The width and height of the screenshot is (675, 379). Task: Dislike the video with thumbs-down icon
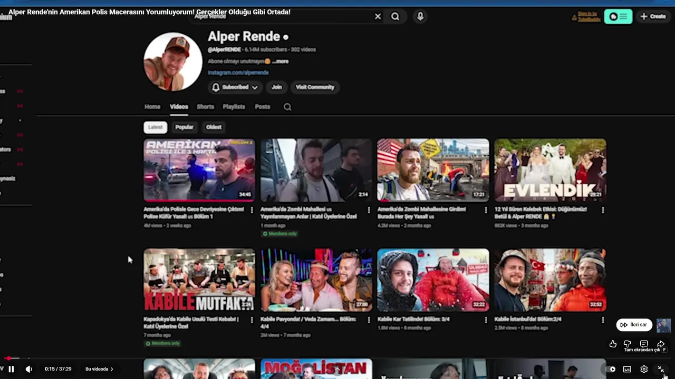(627, 344)
